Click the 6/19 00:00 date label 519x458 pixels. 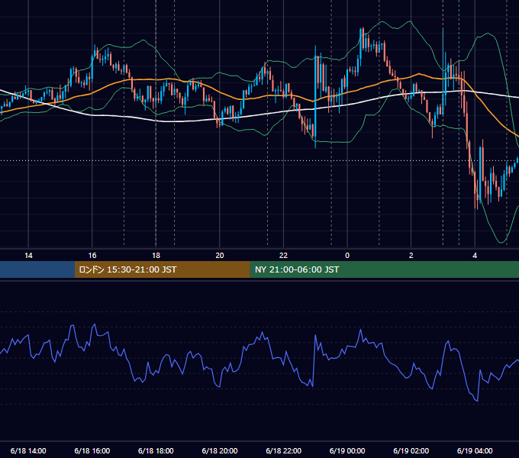[347, 450]
